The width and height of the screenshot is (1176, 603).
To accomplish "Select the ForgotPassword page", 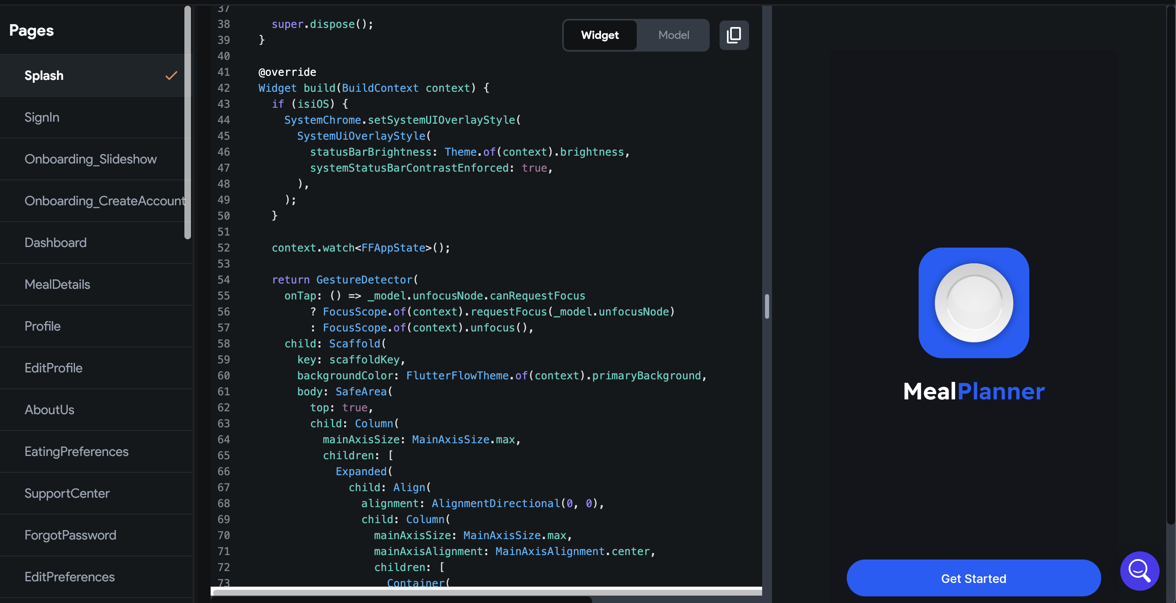I will (x=70, y=535).
